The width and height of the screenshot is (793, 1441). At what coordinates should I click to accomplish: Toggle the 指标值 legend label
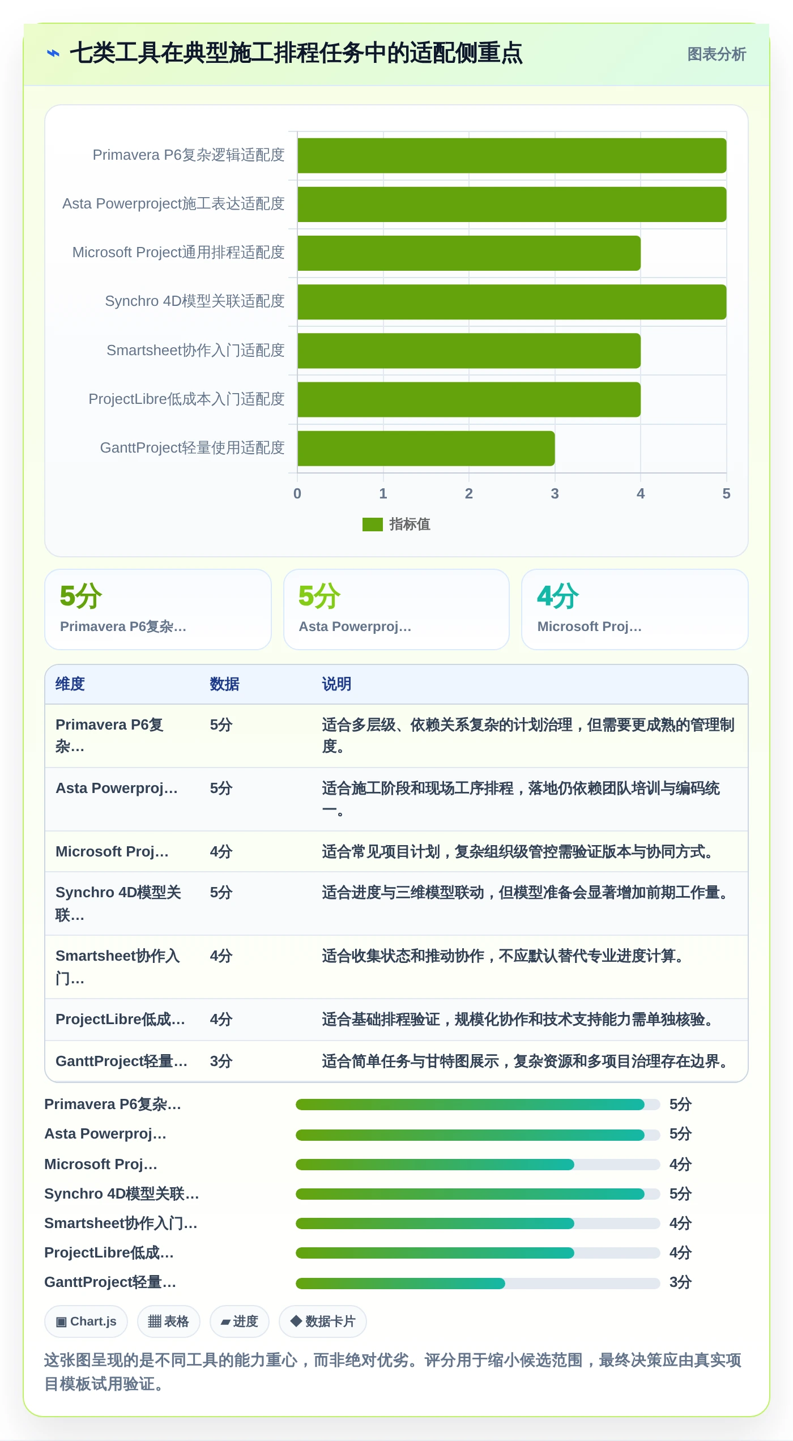pos(410,525)
